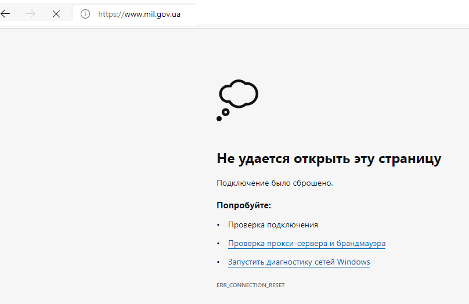Click the "Попробуйте:" label
The height and width of the screenshot is (304, 469).
click(244, 205)
